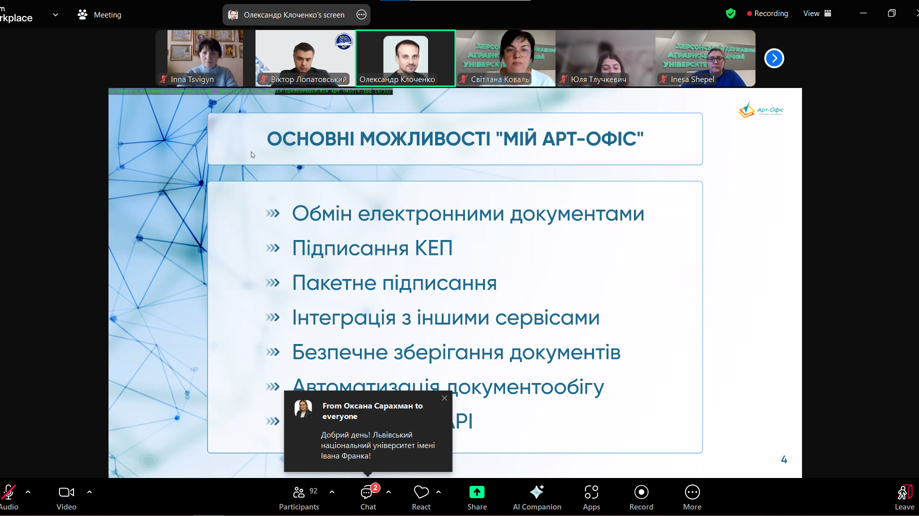Expand the Participants options caret
The width and height of the screenshot is (919, 516).
click(x=332, y=492)
